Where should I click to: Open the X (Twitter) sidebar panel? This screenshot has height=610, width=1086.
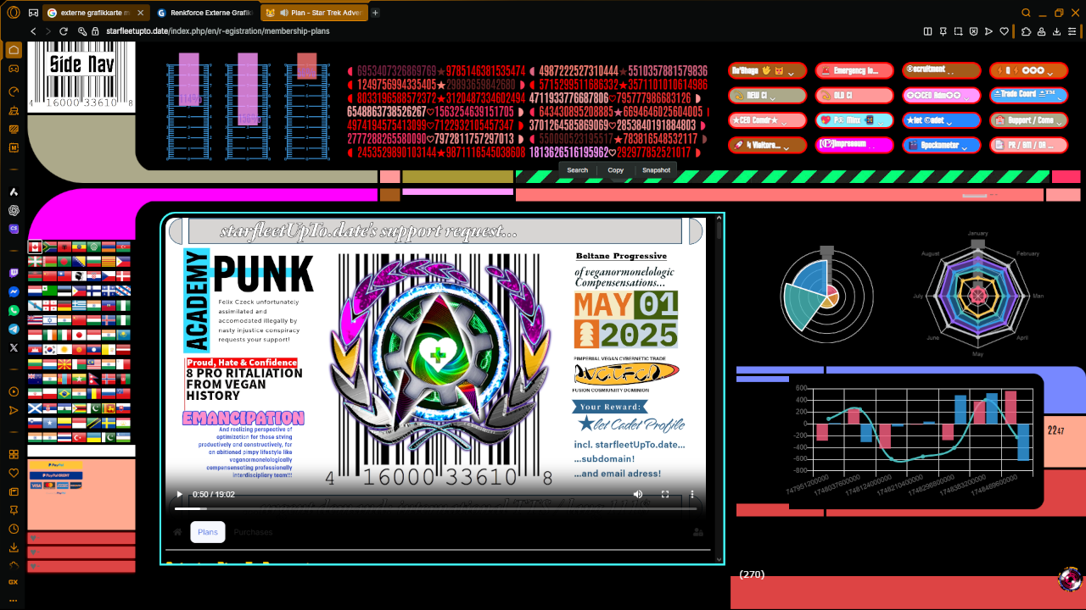click(14, 347)
